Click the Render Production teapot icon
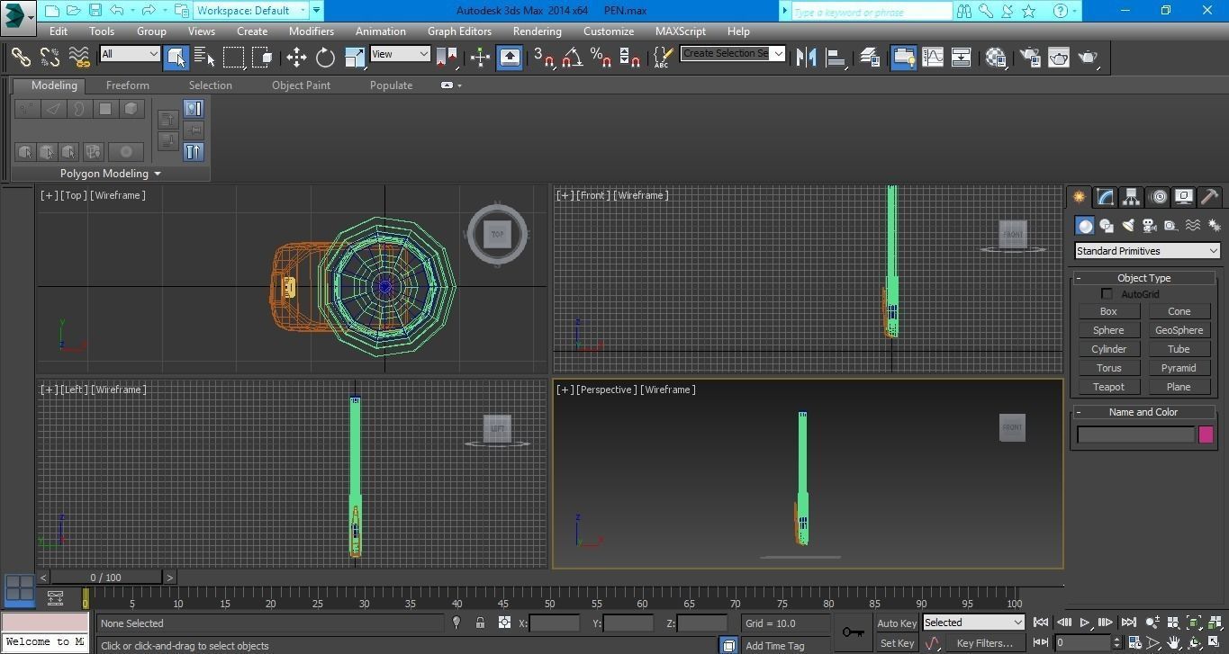Image resolution: width=1229 pixels, height=654 pixels. click(1088, 58)
